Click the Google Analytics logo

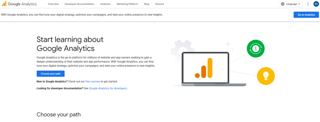[19, 4]
